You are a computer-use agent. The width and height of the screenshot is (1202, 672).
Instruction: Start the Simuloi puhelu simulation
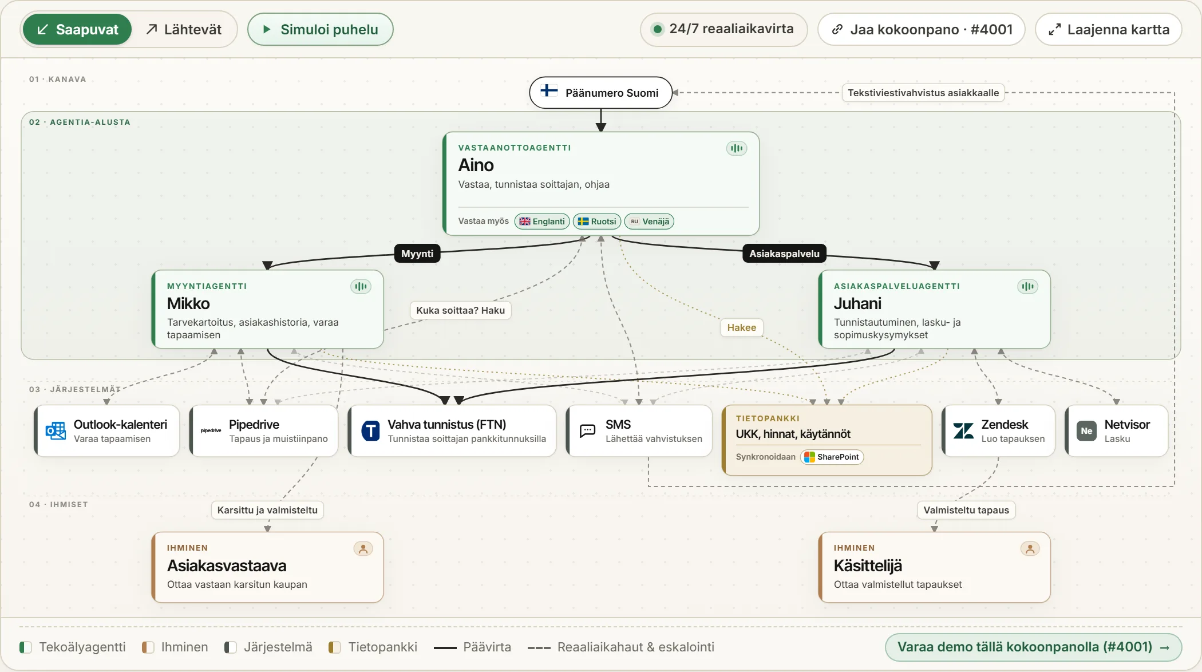point(320,29)
